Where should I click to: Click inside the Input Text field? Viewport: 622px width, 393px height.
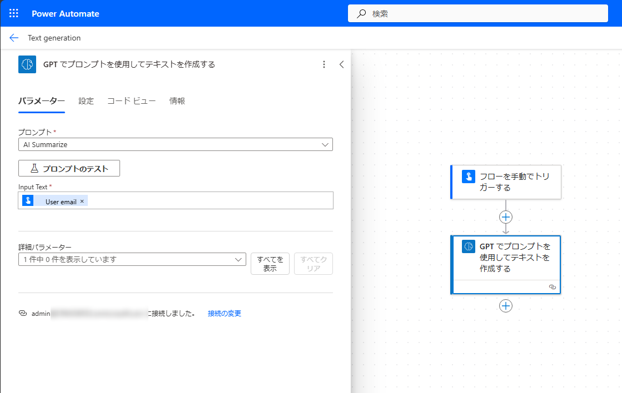click(175, 200)
